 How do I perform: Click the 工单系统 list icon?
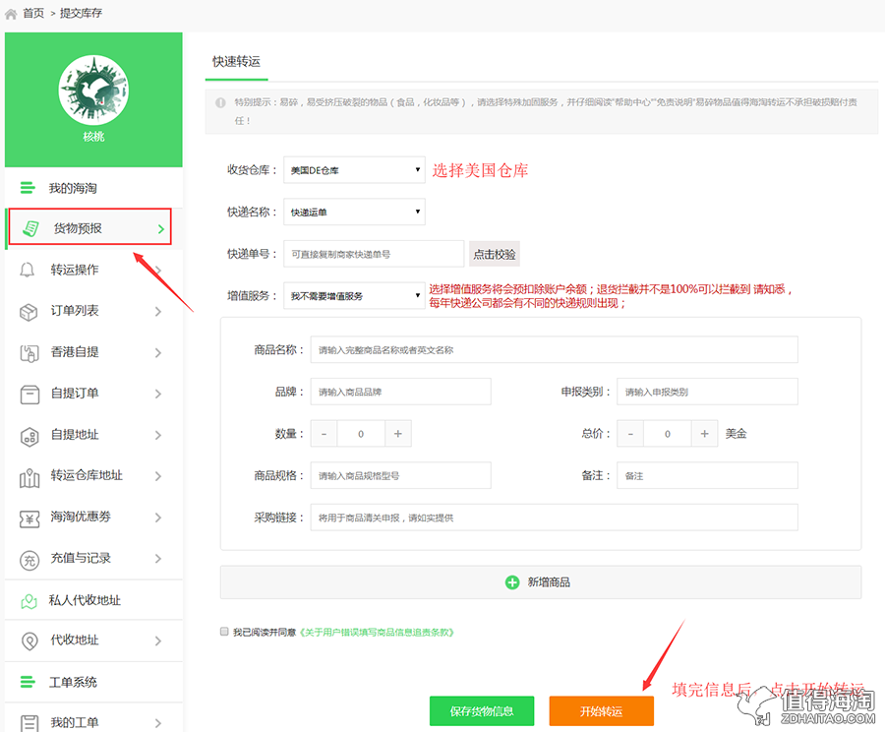tap(28, 682)
